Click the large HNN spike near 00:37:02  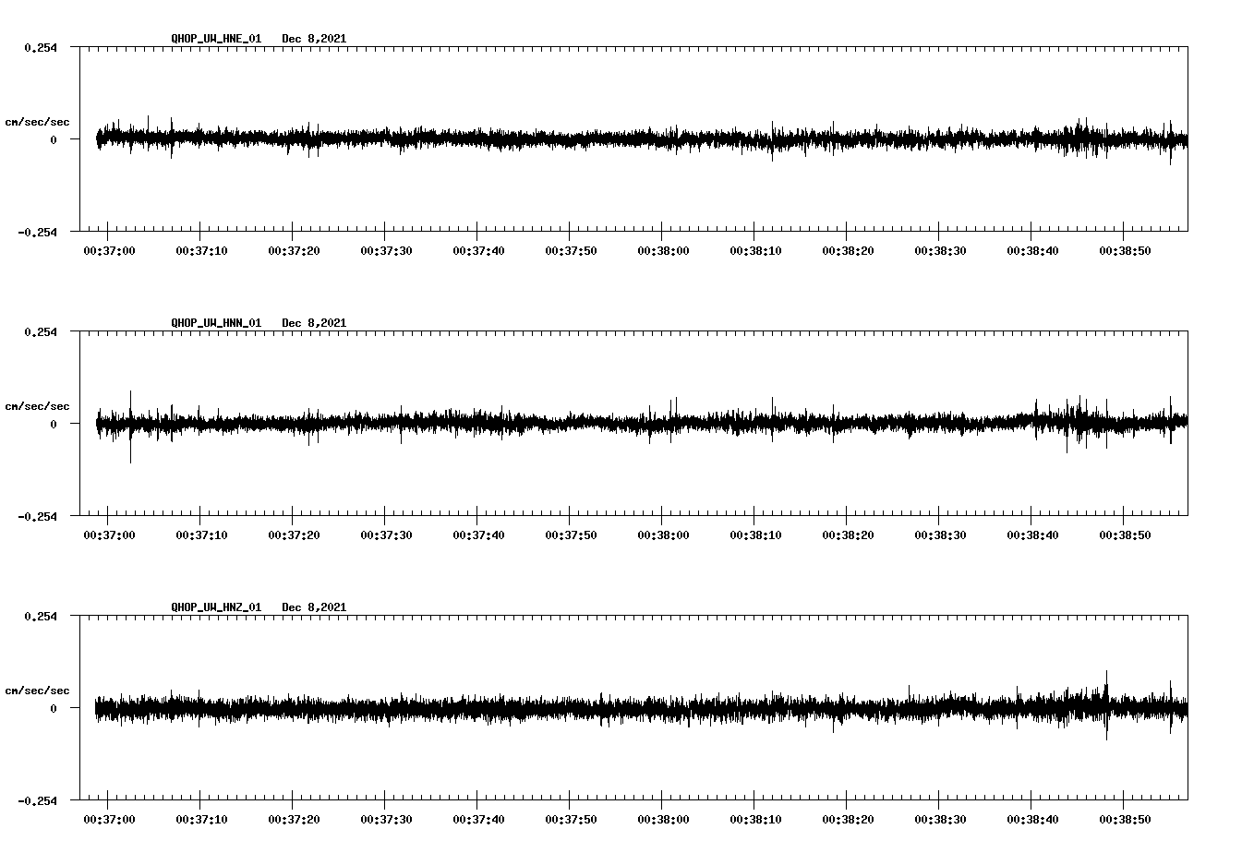pyautogui.click(x=130, y=426)
